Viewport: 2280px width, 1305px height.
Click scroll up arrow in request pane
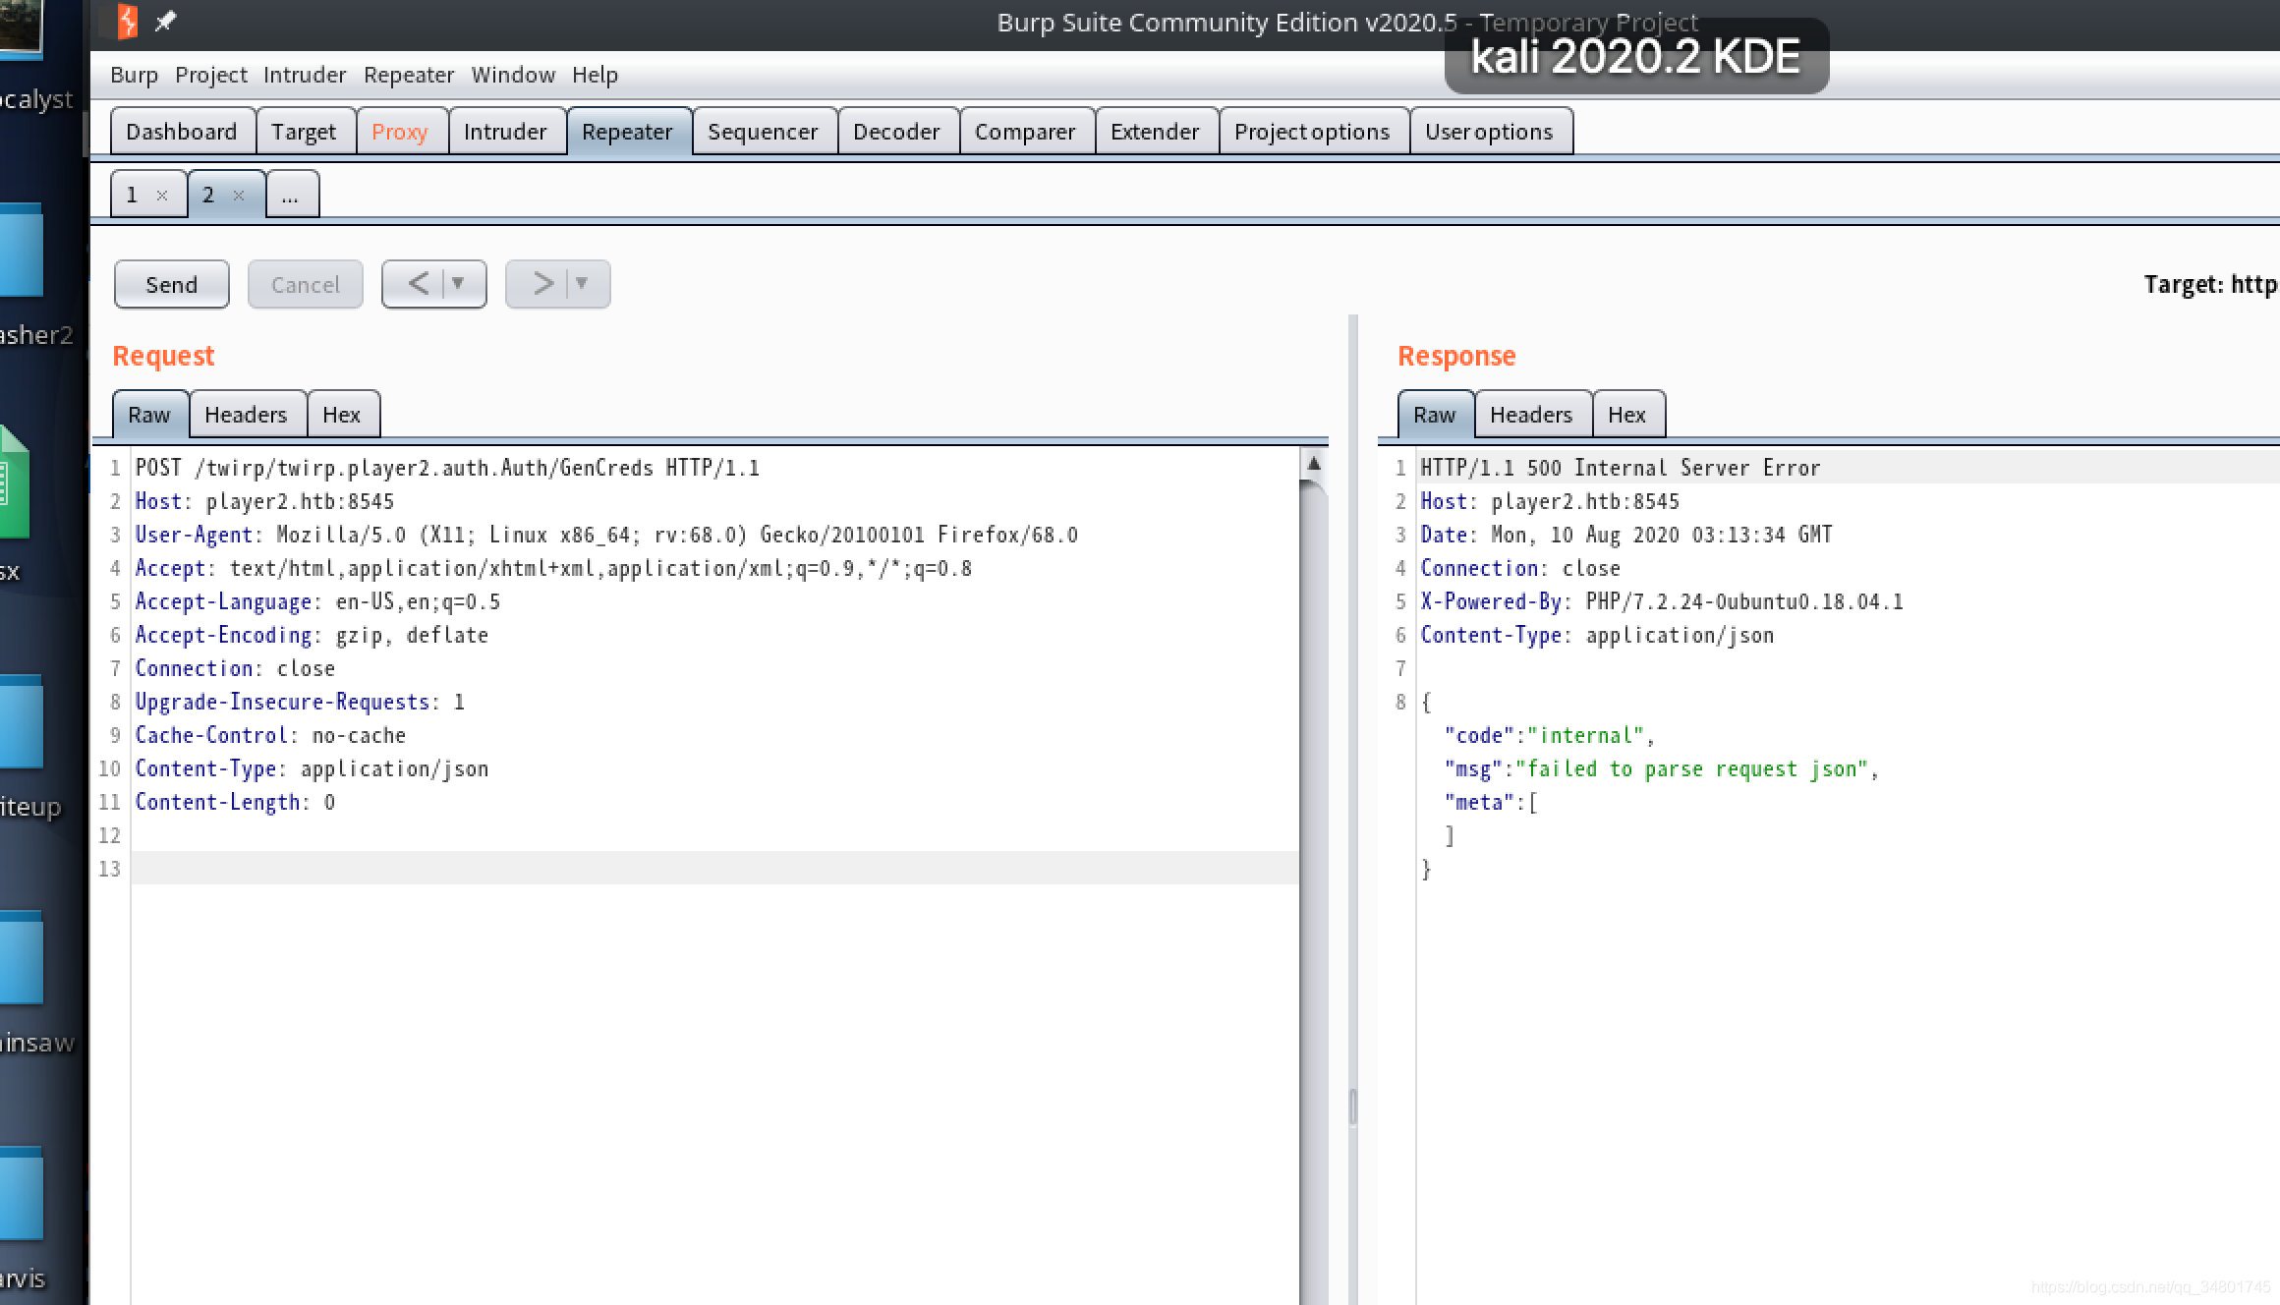(1313, 463)
